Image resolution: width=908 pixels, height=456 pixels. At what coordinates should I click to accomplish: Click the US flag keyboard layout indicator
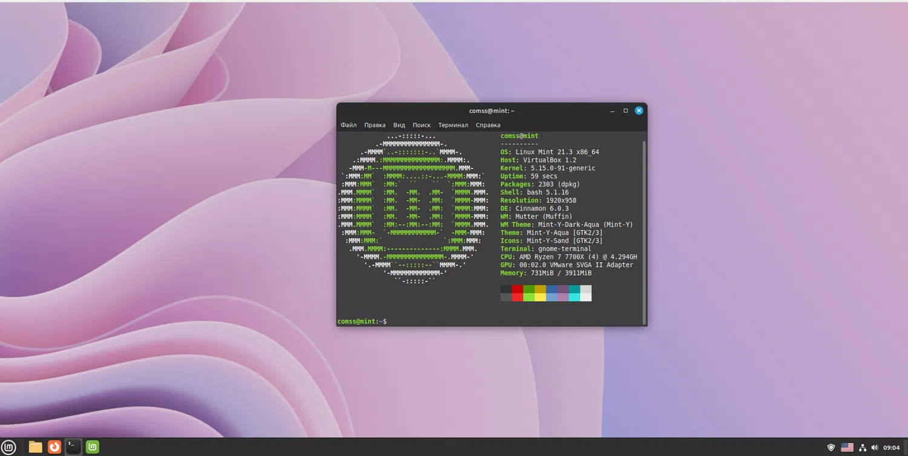[847, 448]
